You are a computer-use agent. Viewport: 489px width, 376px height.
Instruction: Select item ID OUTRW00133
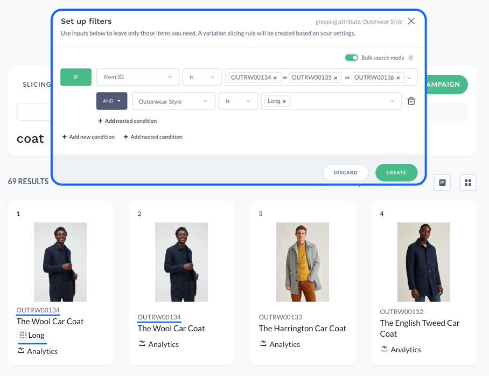tap(281, 317)
